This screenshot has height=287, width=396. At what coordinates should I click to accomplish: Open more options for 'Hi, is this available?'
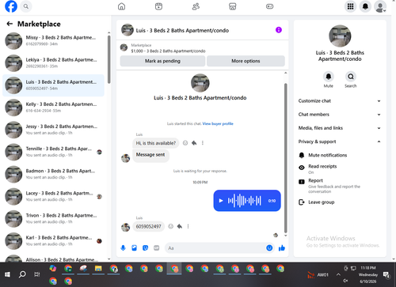[203, 143]
